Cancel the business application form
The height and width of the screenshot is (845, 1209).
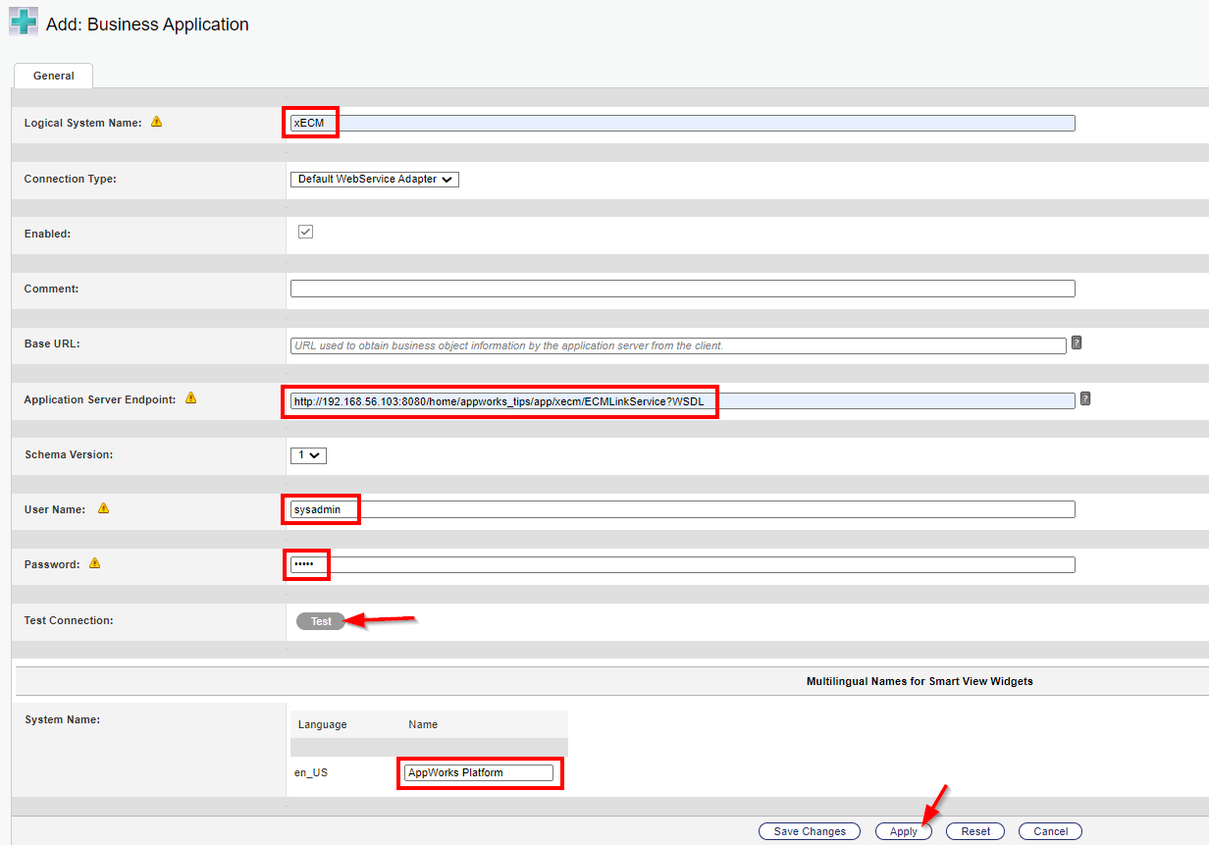tap(1050, 831)
